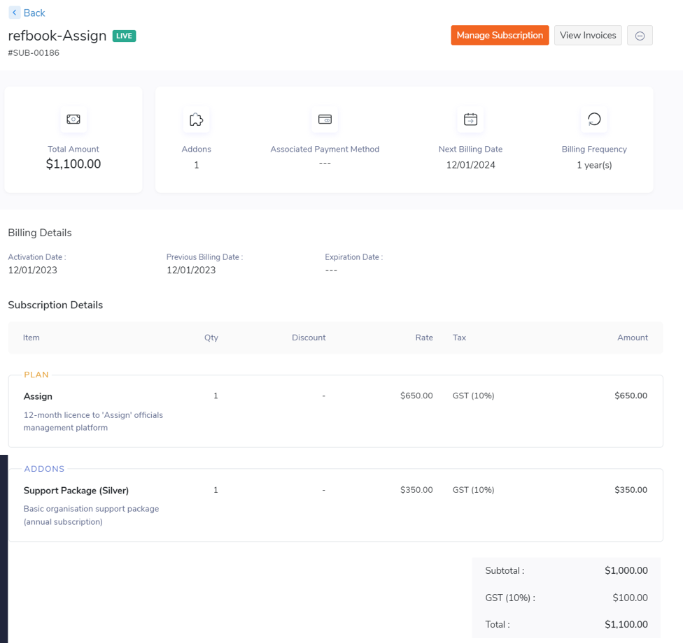
Task: Open View Invoices
Action: [588, 36]
